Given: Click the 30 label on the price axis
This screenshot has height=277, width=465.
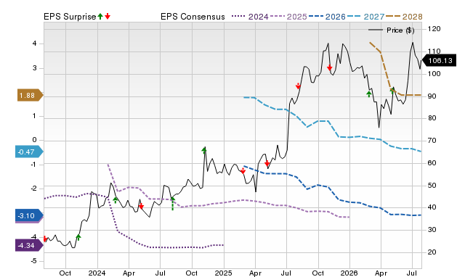Looking at the screenshot, I should (x=432, y=230).
